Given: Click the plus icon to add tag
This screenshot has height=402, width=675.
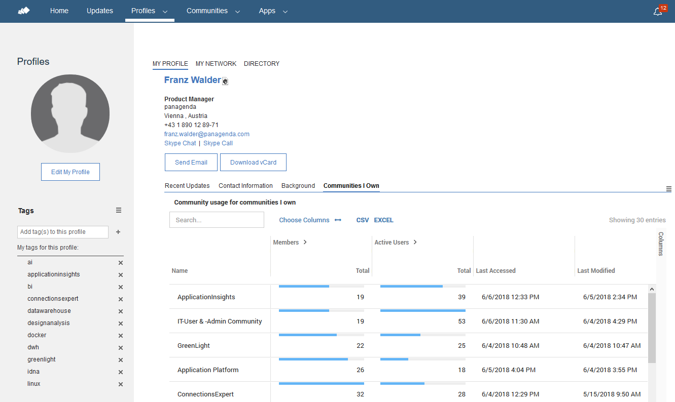Looking at the screenshot, I should pos(118,232).
